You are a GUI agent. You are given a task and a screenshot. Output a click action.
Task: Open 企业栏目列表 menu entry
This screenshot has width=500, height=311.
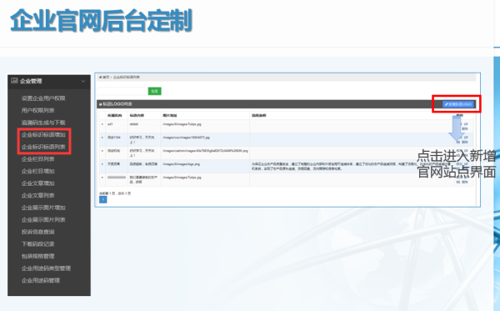[x=38, y=159]
